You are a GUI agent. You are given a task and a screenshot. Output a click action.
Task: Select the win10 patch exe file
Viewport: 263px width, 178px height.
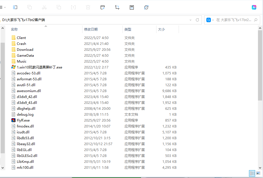click(39, 67)
